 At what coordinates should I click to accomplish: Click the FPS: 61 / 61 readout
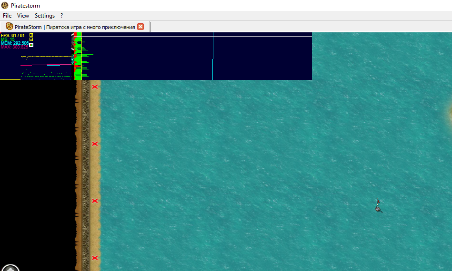tap(13, 35)
